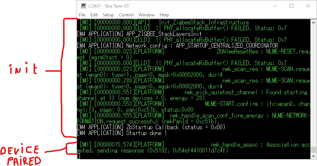317x166 pixels.
Task: Click the scrollbar up arrow
Action: tap(313, 23)
